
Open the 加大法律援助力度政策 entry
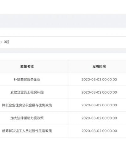(27, 118)
